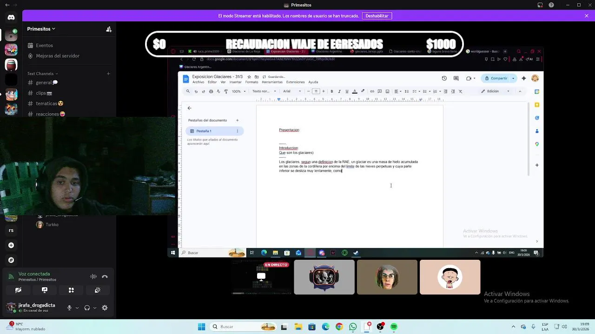
Task: Open the Texto normal style dropdown
Action: (x=264, y=91)
